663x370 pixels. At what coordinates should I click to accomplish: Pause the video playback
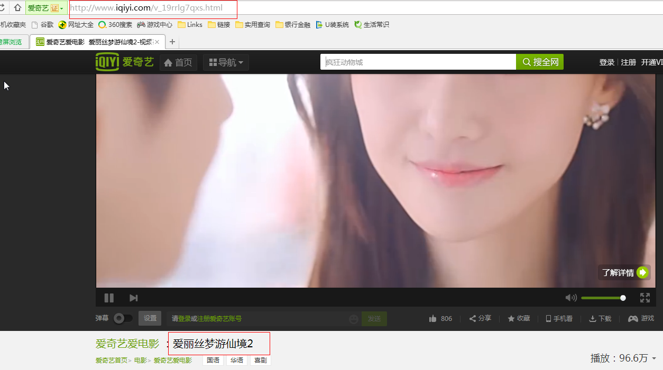[109, 298]
